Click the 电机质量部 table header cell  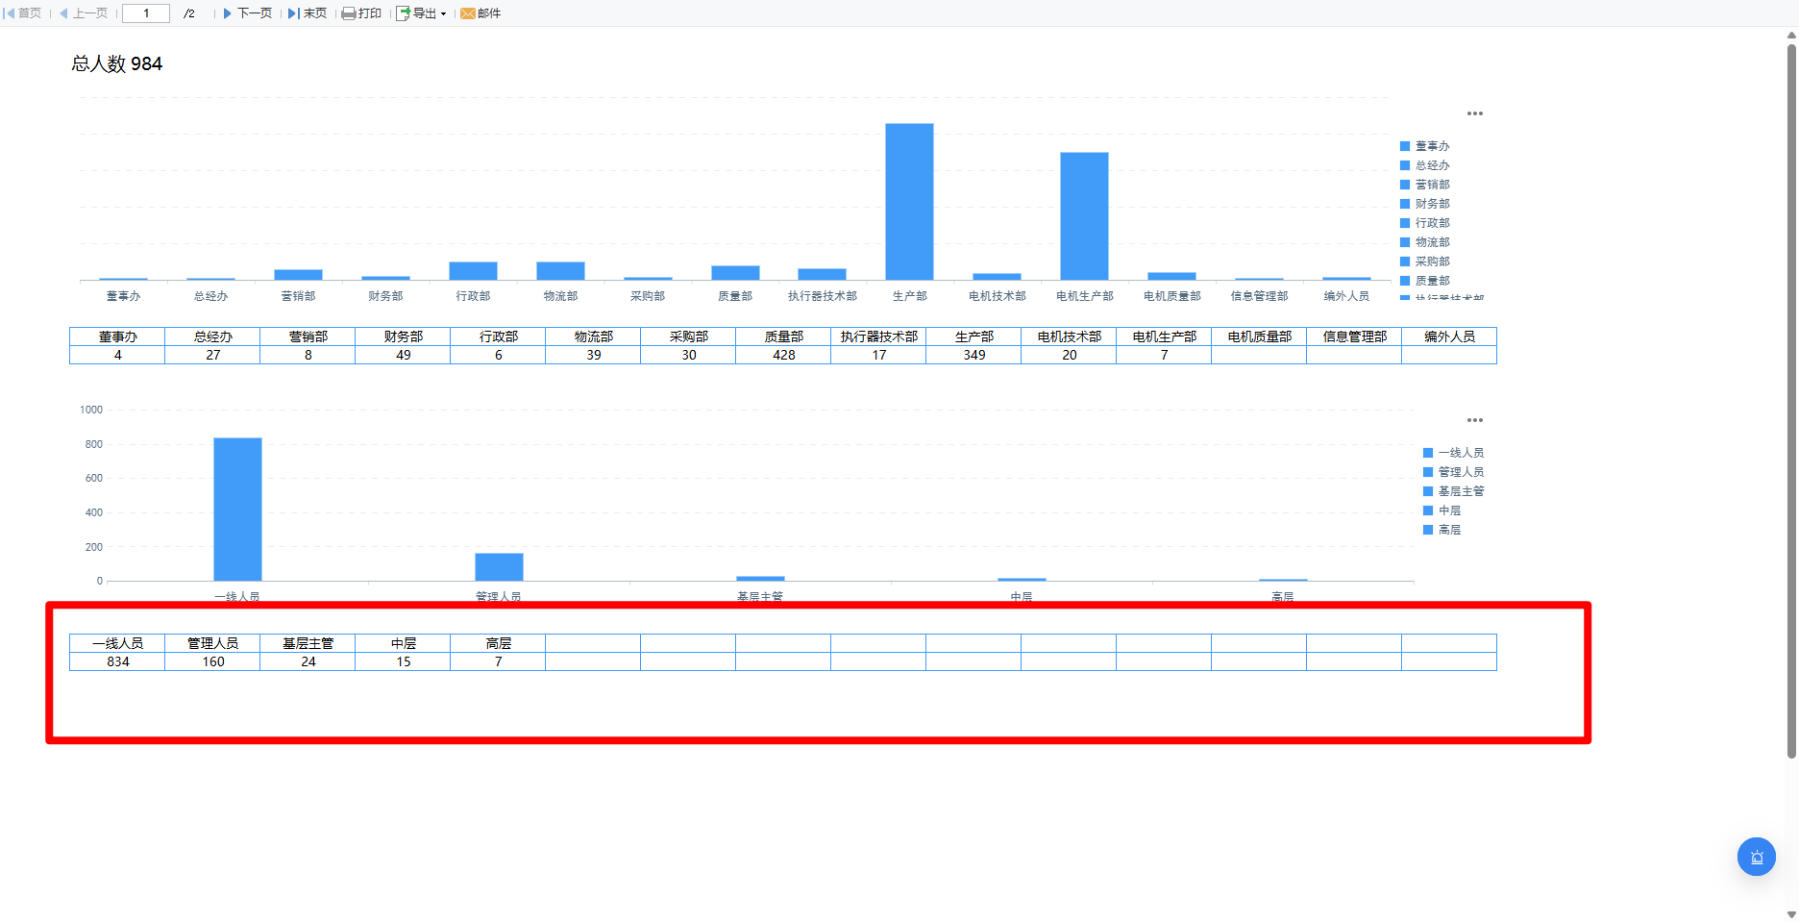point(1259,336)
